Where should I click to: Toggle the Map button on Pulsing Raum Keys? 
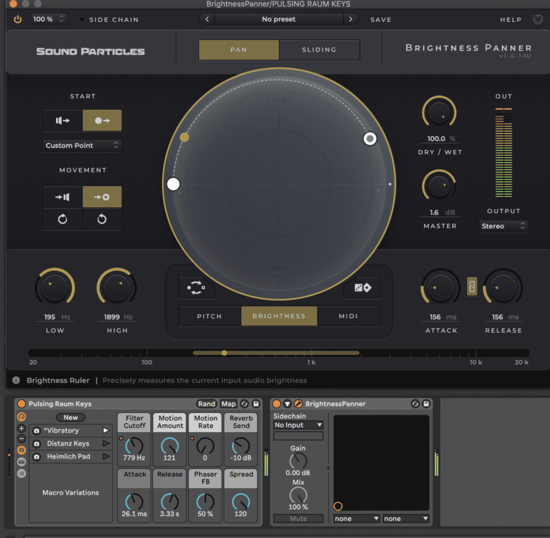click(x=228, y=404)
